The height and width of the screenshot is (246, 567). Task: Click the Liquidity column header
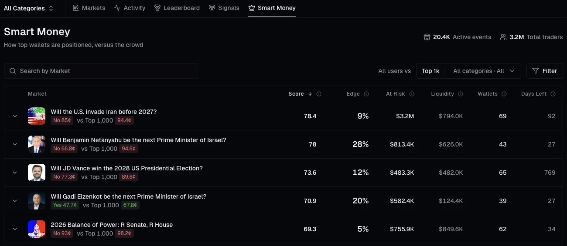click(443, 94)
